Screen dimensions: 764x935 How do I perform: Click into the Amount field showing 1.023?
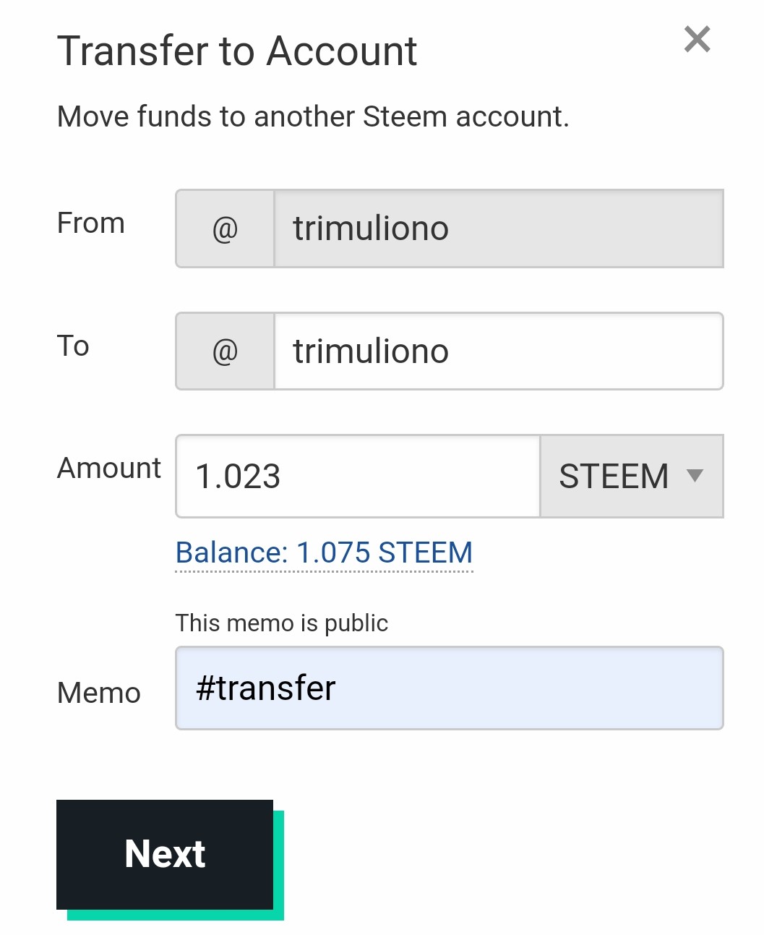(358, 476)
